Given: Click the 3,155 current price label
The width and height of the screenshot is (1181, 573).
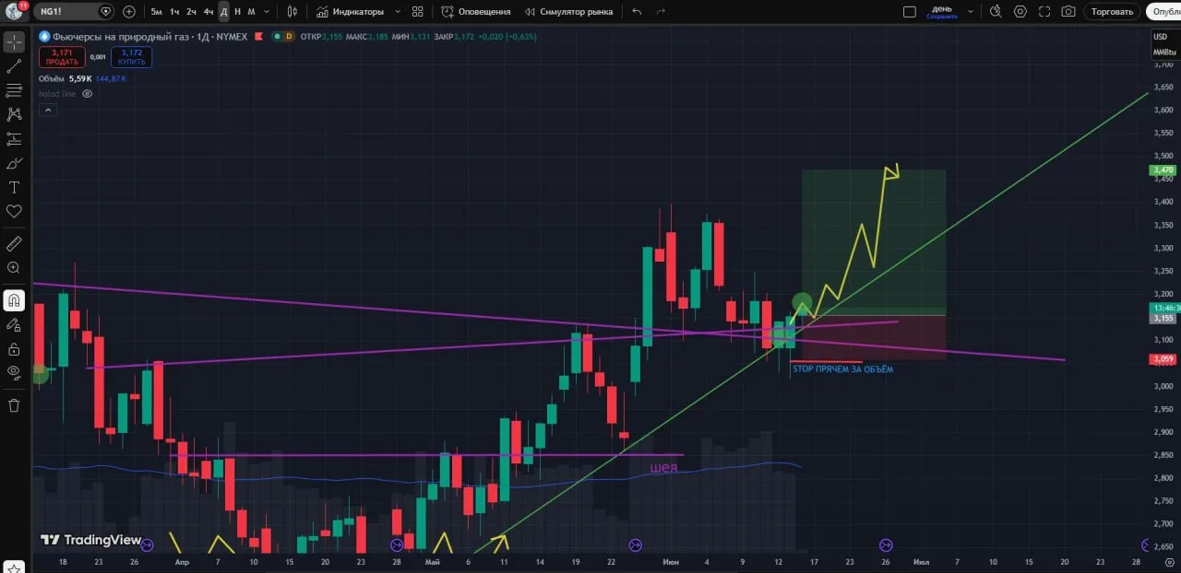Looking at the screenshot, I should (1163, 319).
